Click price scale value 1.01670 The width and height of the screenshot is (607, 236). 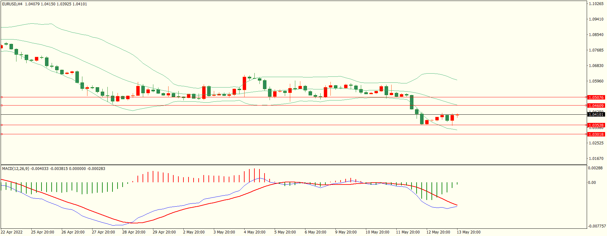[x=596, y=159]
